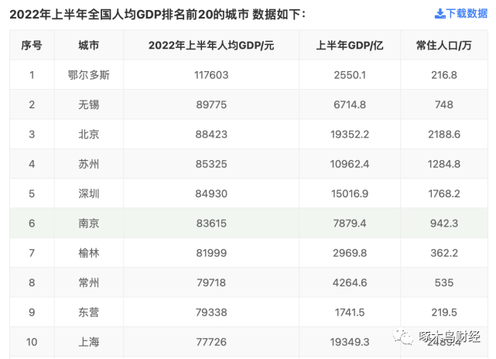Image resolution: width=496 pixels, height=359 pixels.
Task: Click the city cell 东营
Action: point(88,312)
